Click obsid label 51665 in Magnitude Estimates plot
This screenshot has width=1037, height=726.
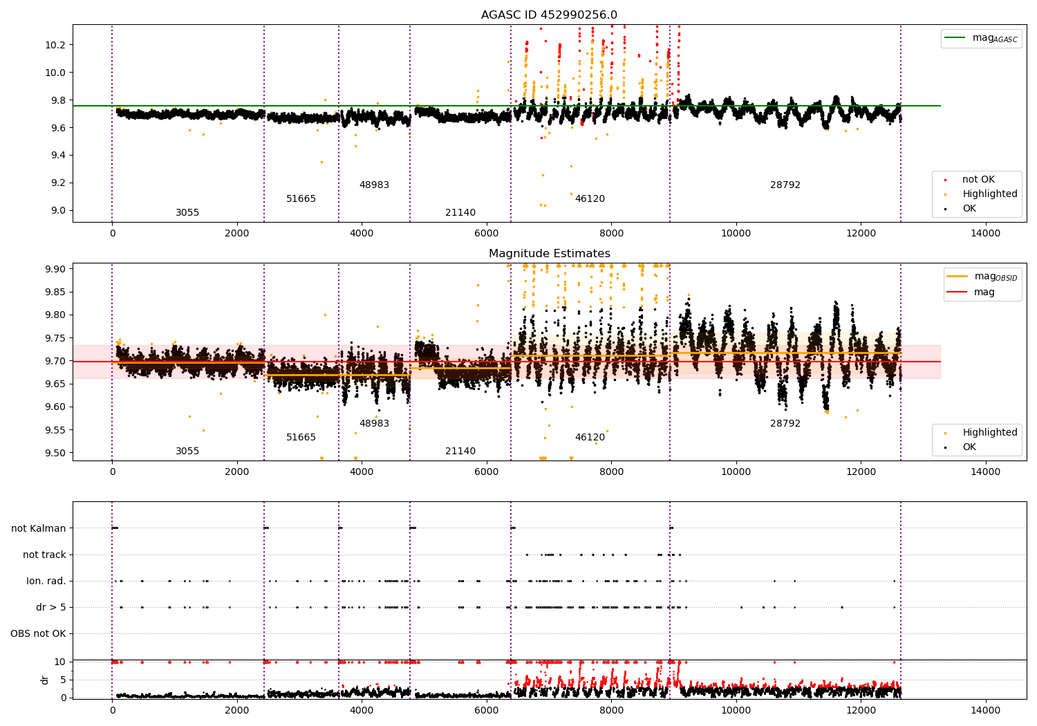pos(301,438)
